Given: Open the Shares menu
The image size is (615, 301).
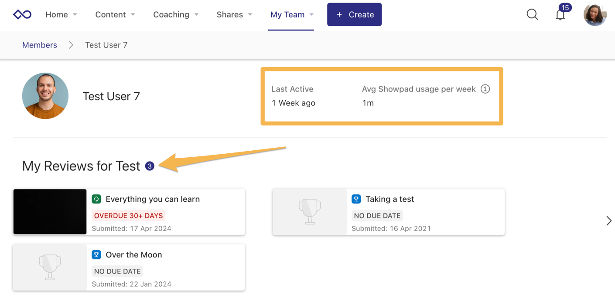Looking at the screenshot, I should tap(234, 15).
